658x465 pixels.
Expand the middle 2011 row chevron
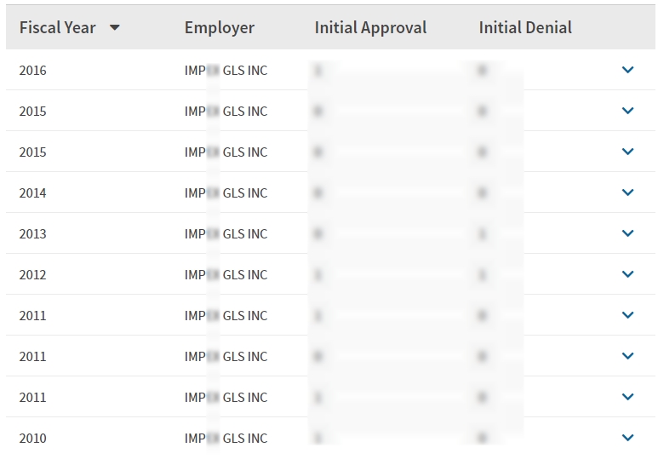point(627,356)
